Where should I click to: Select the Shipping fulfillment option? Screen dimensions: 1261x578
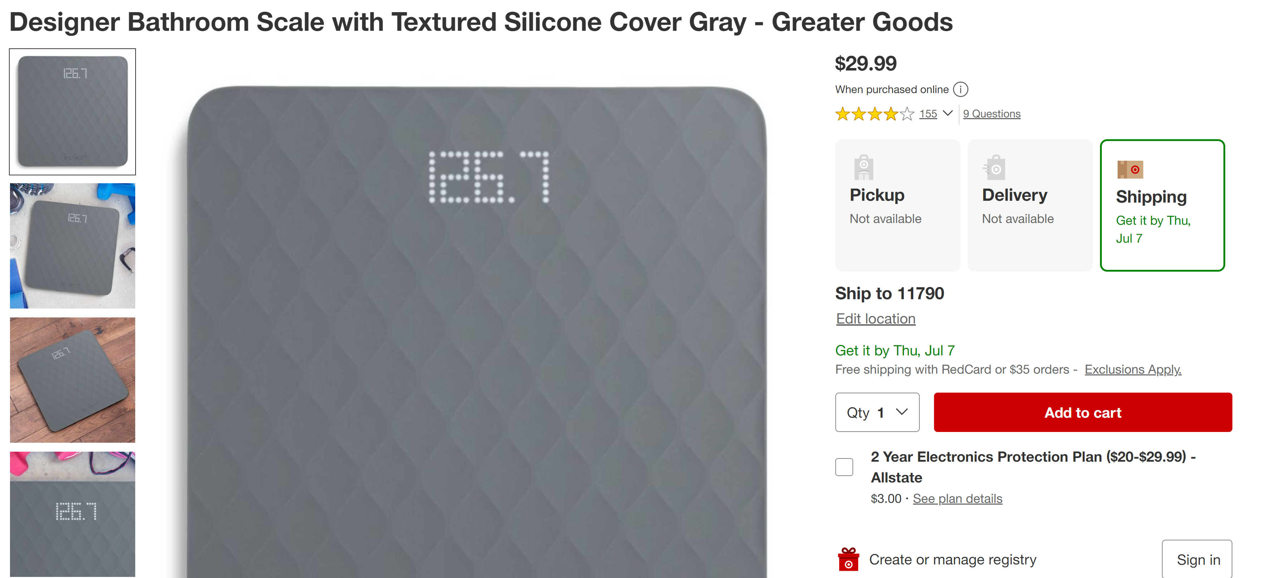point(1162,205)
